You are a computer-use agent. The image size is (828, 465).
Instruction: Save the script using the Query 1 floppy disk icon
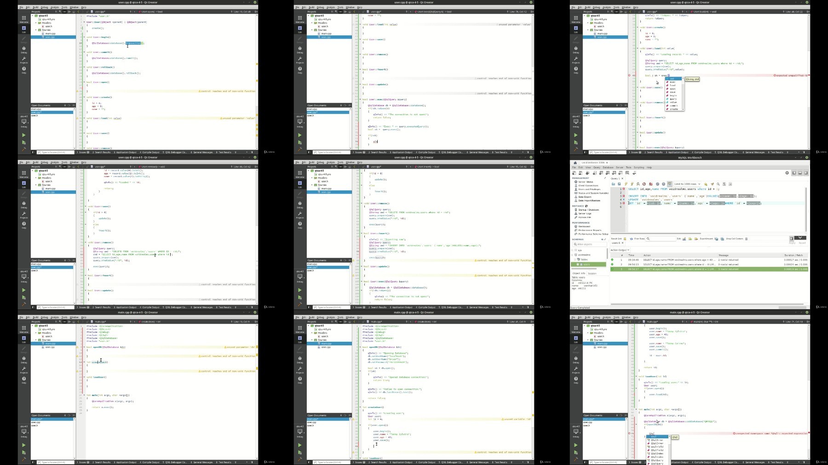[619, 184]
